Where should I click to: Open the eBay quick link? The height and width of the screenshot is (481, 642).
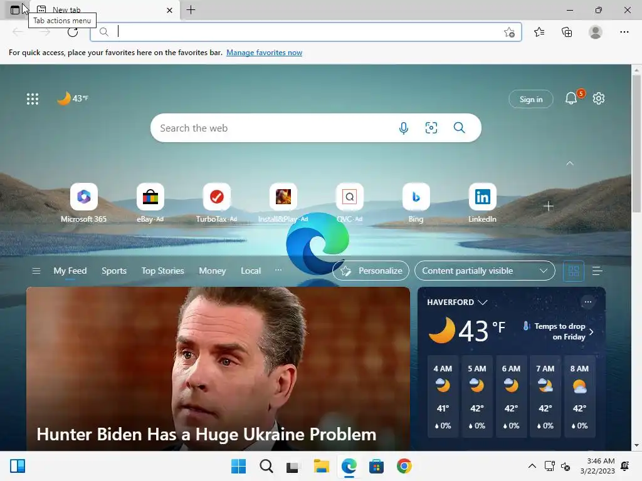pyautogui.click(x=150, y=203)
